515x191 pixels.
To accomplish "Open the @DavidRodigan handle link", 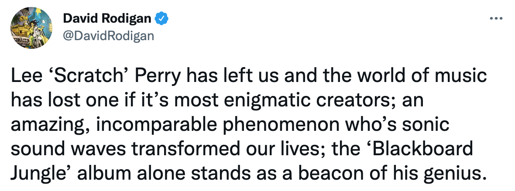I will tap(108, 35).
